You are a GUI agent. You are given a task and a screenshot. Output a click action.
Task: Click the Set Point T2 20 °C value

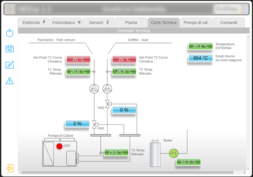[x=124, y=59]
